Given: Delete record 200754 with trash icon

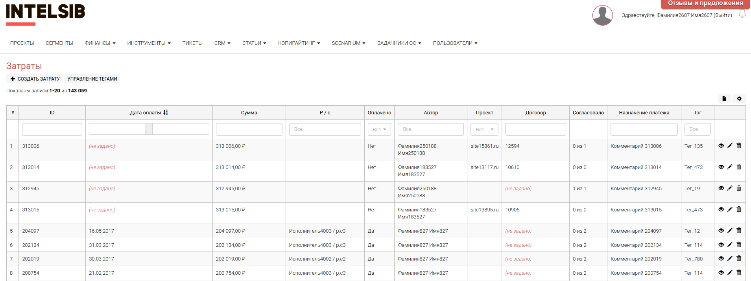Looking at the screenshot, I should click(x=739, y=273).
